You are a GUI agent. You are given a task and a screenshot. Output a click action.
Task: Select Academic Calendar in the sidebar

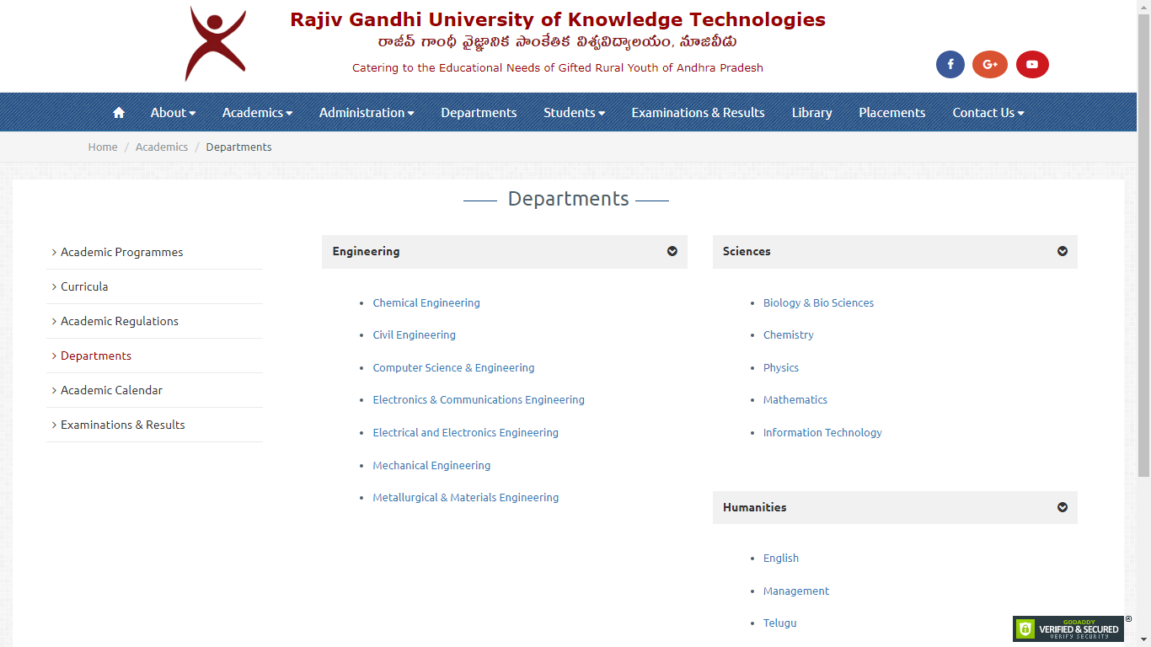[110, 390]
